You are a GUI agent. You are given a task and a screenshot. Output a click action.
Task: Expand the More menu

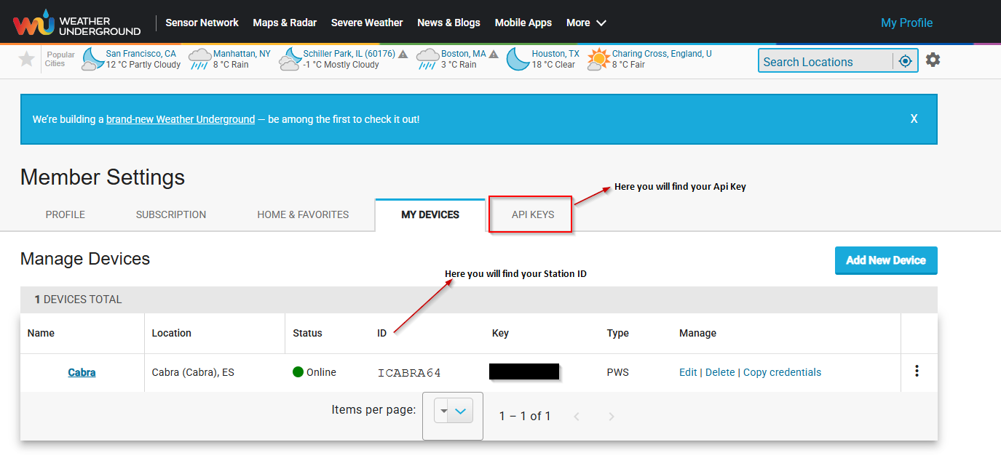pos(586,23)
